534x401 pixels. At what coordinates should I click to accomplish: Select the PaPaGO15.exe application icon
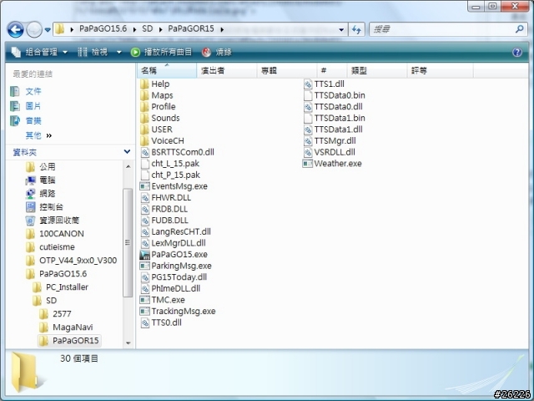[144, 254]
